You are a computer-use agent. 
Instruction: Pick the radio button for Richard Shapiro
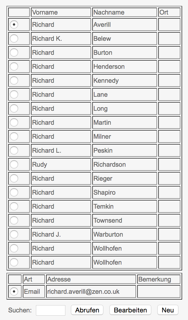point(14,192)
